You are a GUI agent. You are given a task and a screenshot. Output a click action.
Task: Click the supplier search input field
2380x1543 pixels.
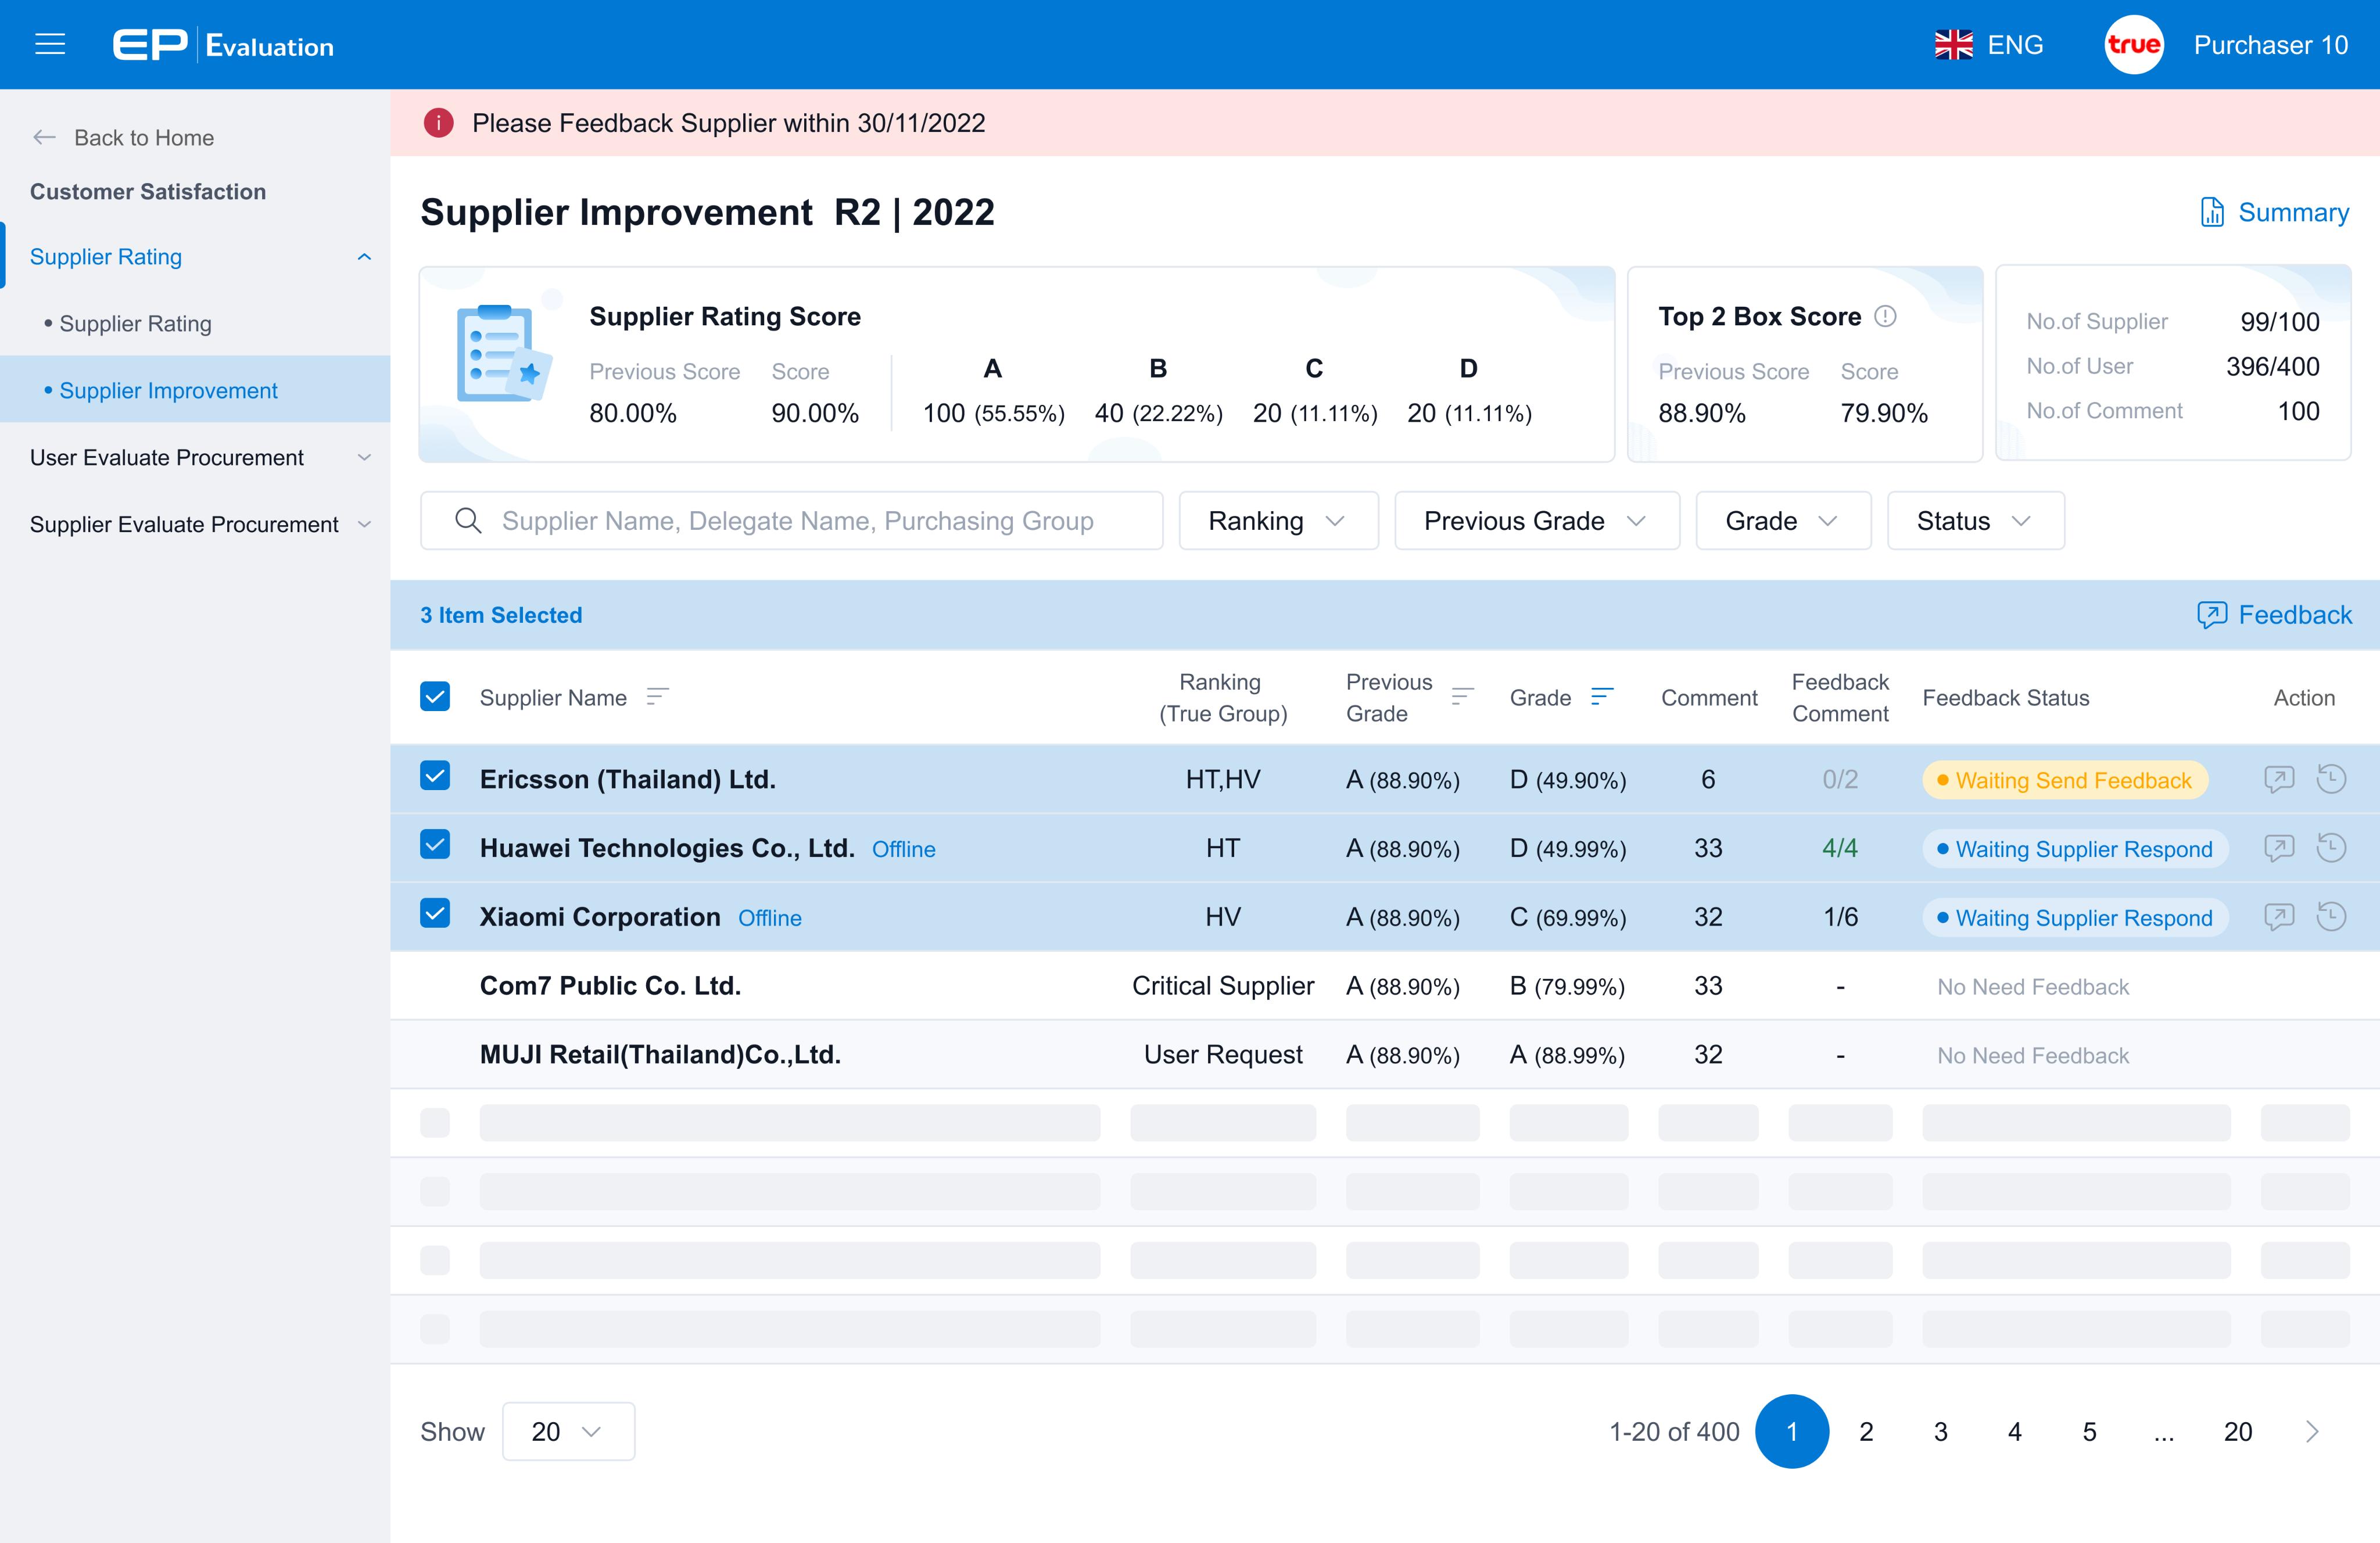791,520
